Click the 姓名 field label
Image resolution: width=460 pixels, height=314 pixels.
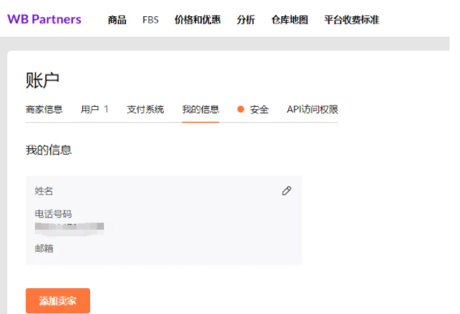tap(44, 191)
